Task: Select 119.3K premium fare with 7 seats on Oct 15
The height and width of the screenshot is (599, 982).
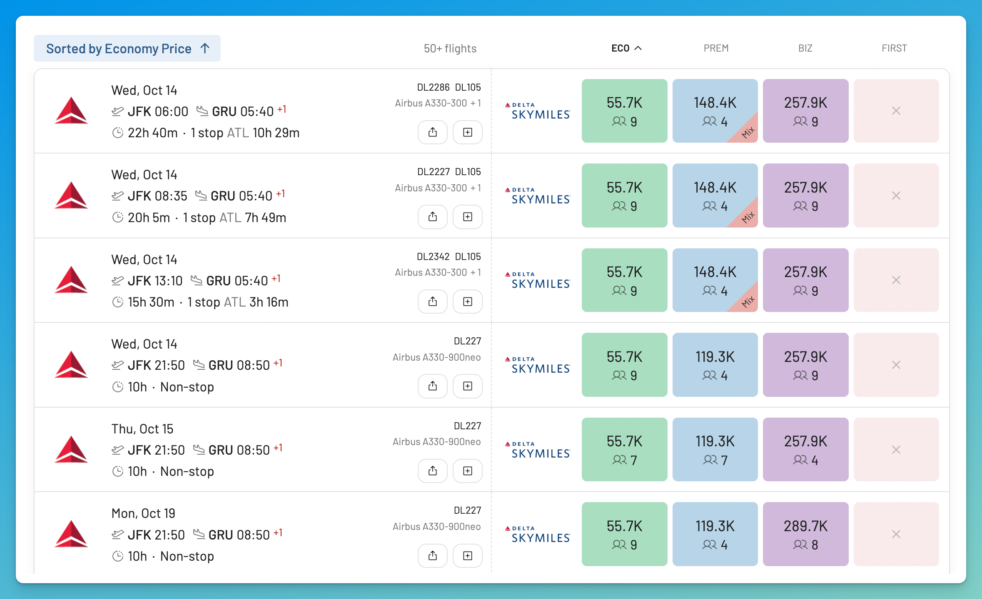Action: point(715,449)
